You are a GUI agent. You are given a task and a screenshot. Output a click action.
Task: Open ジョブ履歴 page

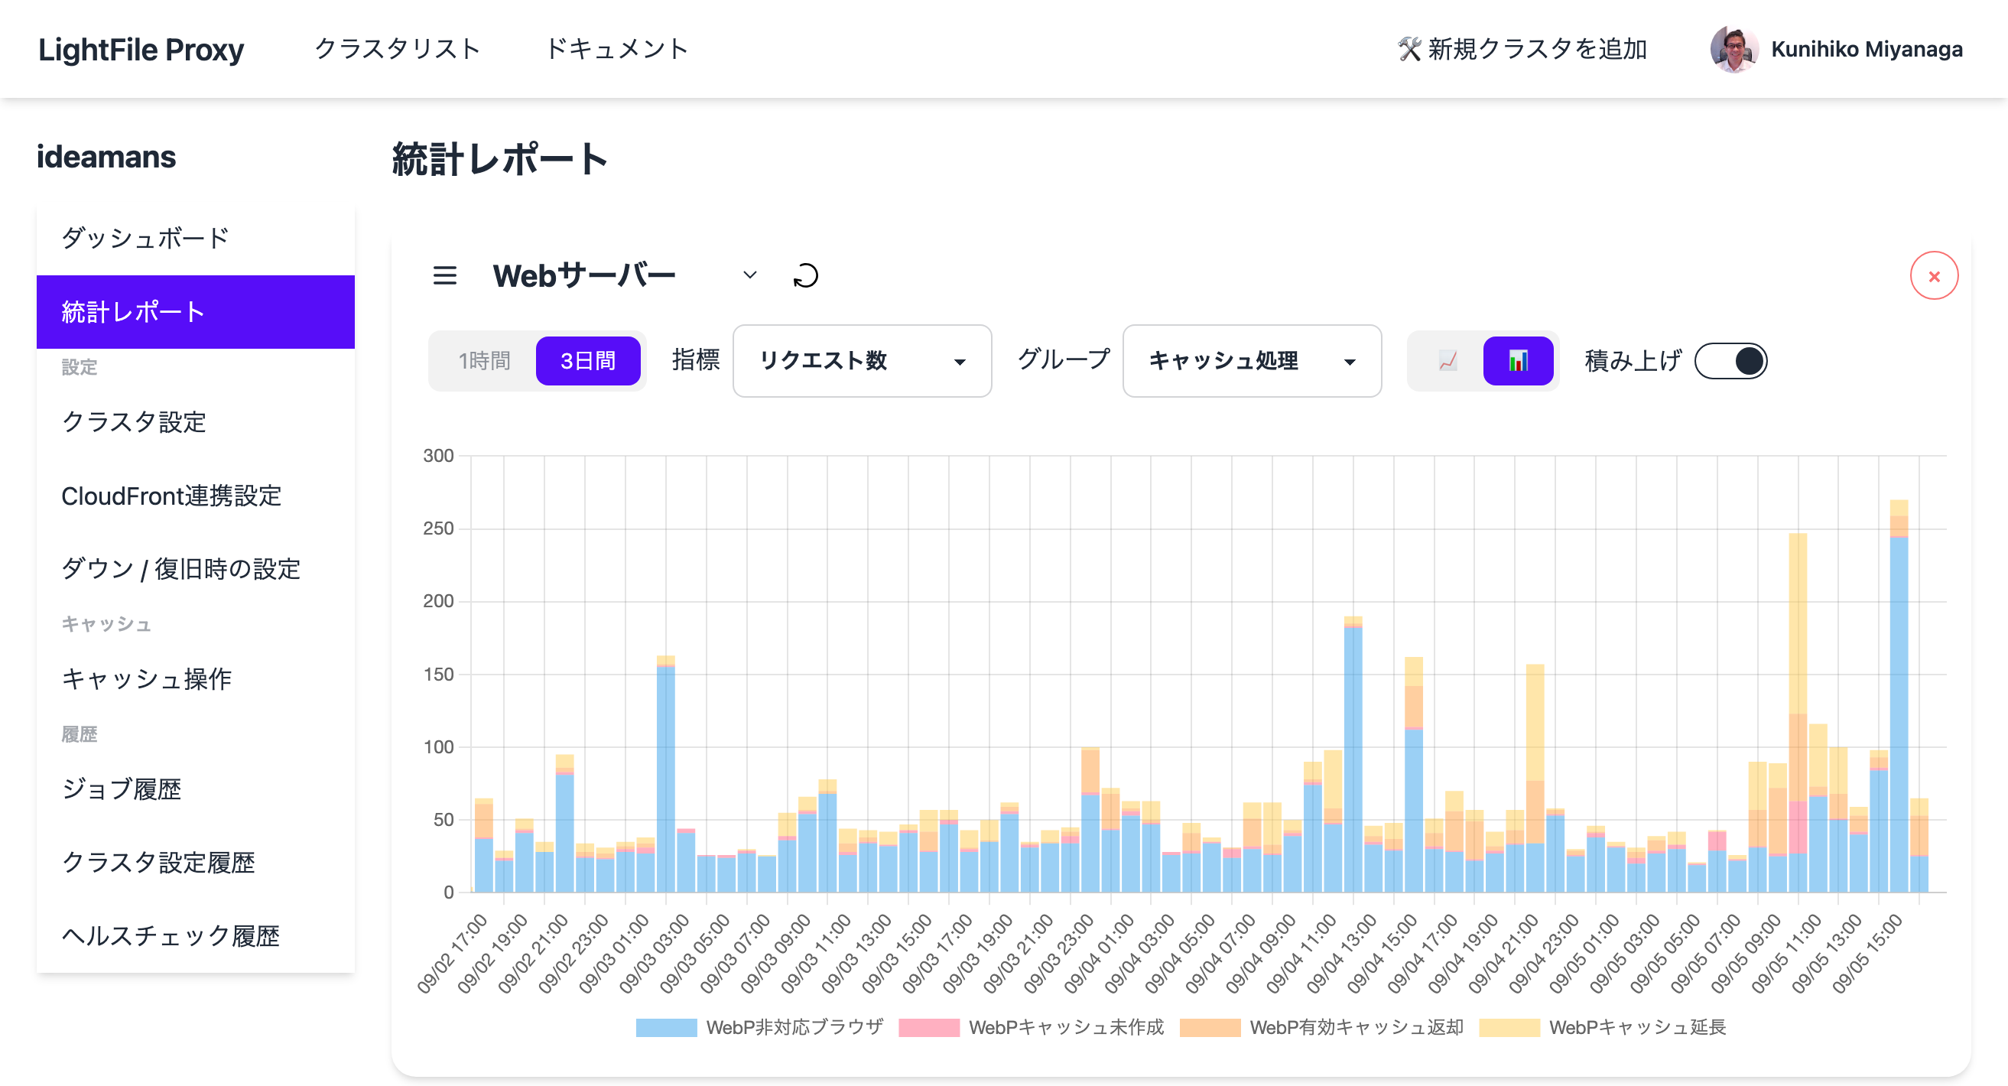point(195,788)
